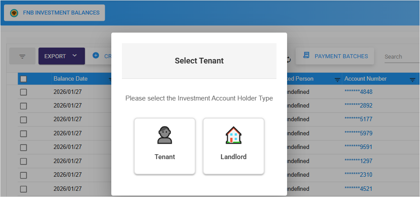Screen dimensions: 420x197
Task: Click the Related Person column filter icon
Action: click(337, 79)
